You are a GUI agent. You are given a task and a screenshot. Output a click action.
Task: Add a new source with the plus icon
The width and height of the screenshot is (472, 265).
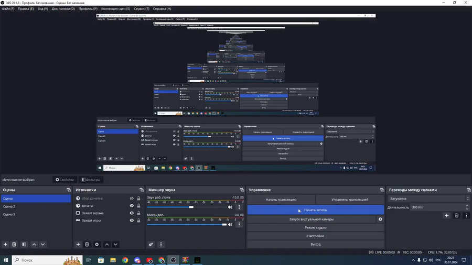(x=78, y=244)
